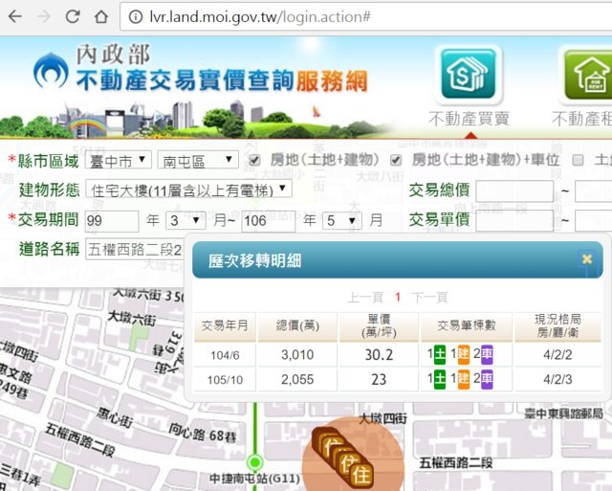The height and width of the screenshot is (491, 612).
Task: Click orange 建 icon in 104/6 row
Action: click(x=463, y=355)
